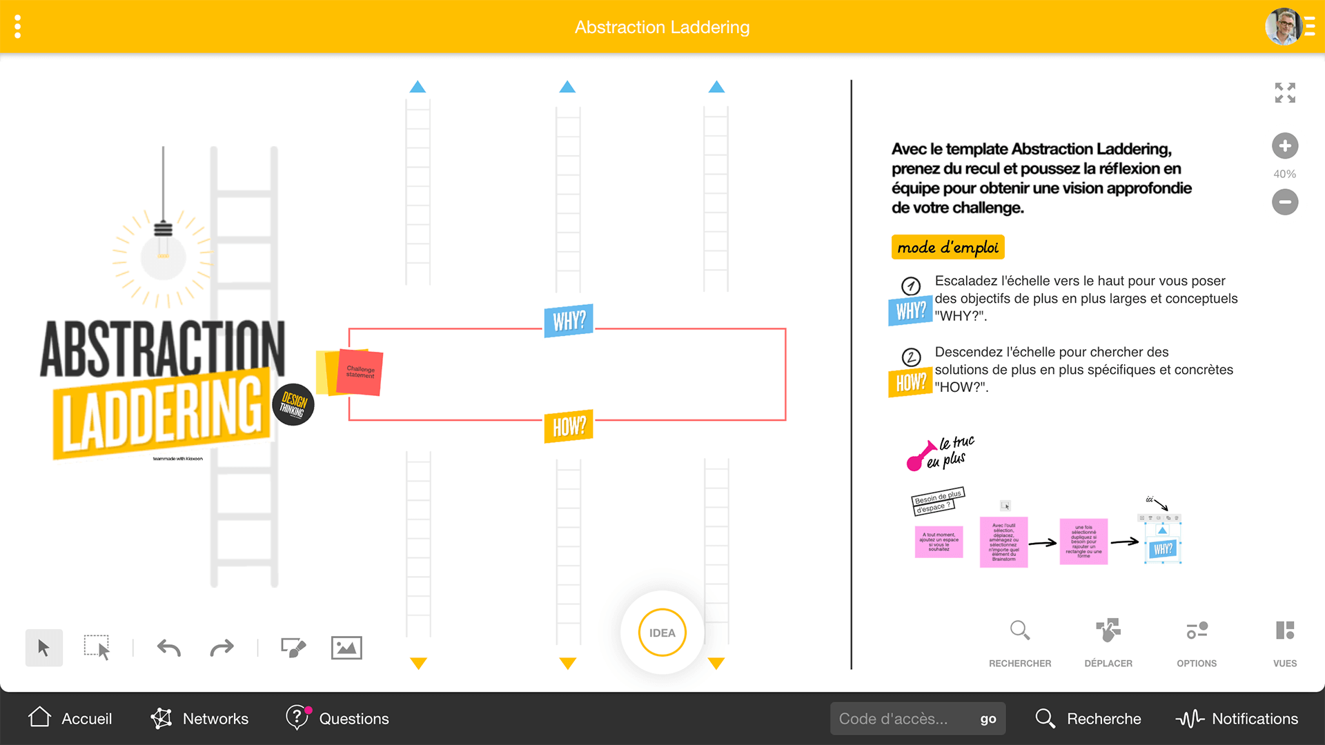Click the redo arrow
This screenshot has height=745, width=1325.
[x=222, y=648]
